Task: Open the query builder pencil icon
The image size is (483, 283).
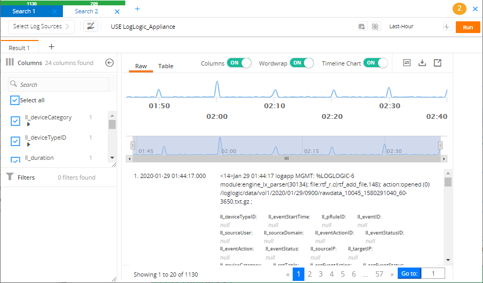Action: tap(91, 26)
